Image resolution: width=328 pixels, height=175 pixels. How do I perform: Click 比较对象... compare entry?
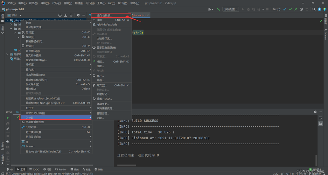pyautogui.click(x=56, y=127)
